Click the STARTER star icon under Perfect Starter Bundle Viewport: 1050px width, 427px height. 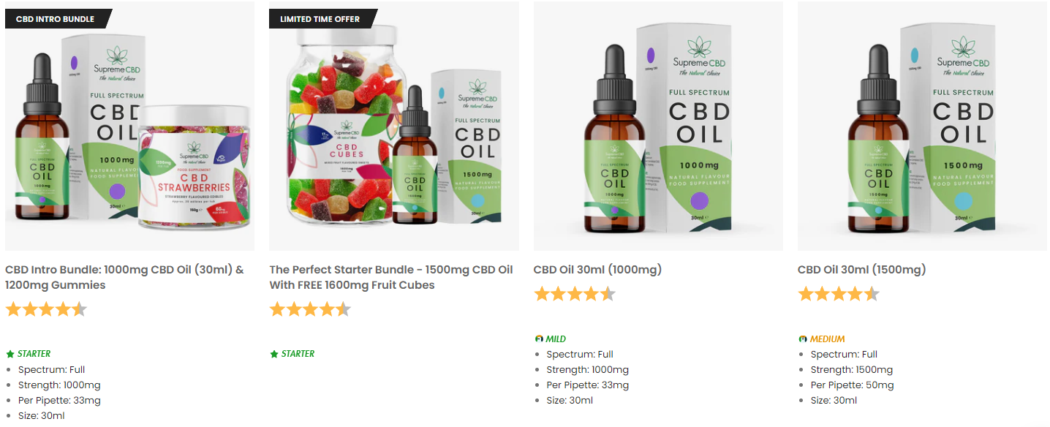pyautogui.click(x=274, y=354)
